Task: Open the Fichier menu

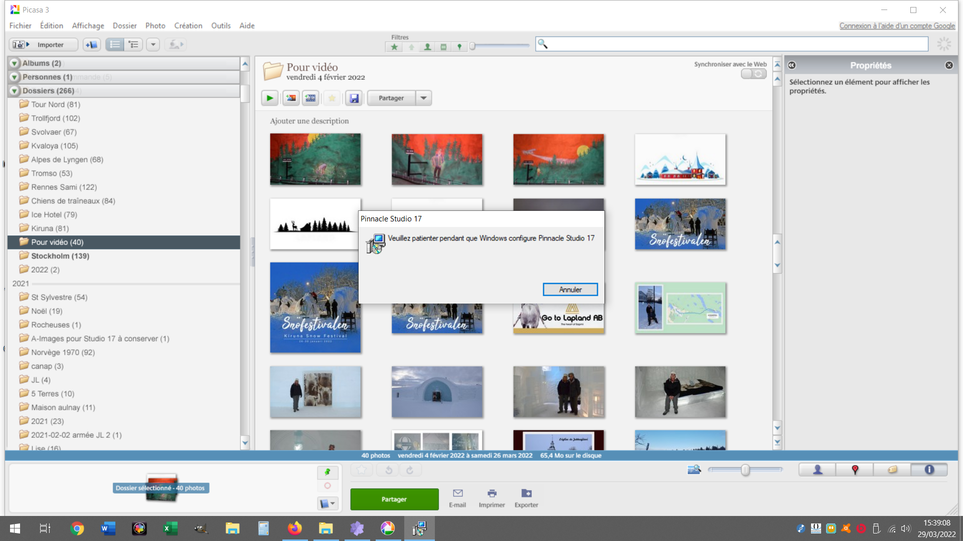Action: click(x=20, y=26)
